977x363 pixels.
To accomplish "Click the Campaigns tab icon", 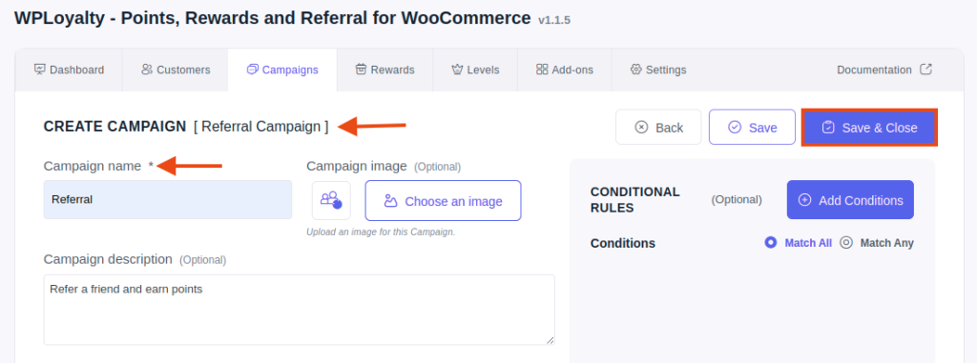I will [252, 70].
